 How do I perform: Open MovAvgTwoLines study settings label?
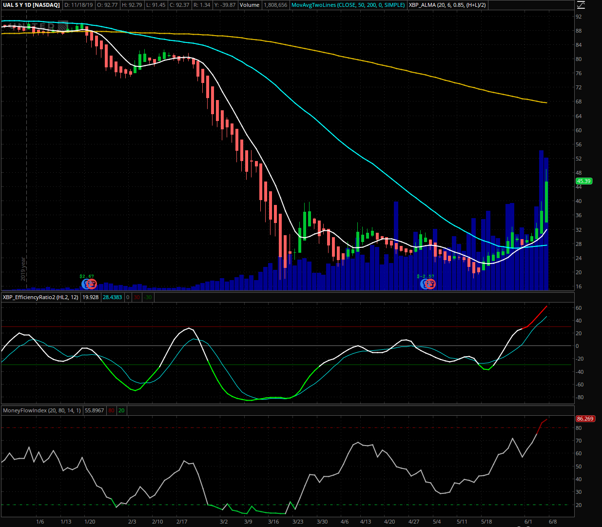[x=348, y=5]
